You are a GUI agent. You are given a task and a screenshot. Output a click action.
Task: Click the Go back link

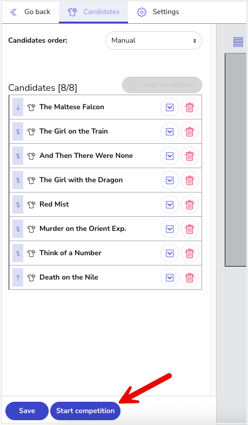point(30,12)
